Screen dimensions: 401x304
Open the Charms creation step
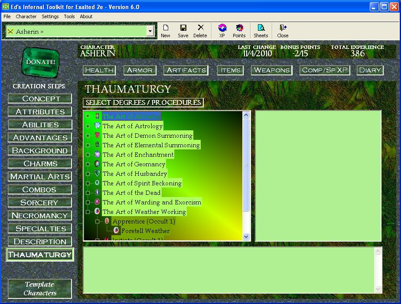[x=40, y=164]
